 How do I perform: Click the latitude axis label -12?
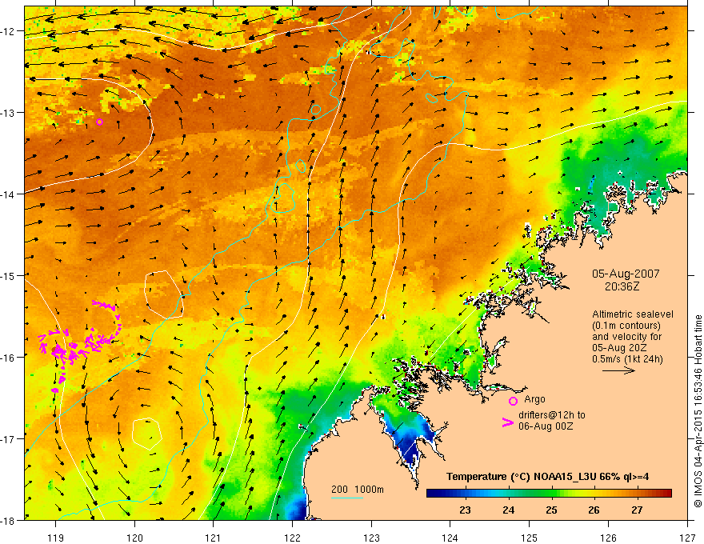point(7,31)
